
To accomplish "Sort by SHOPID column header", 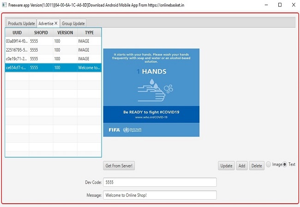I will coord(41,32).
